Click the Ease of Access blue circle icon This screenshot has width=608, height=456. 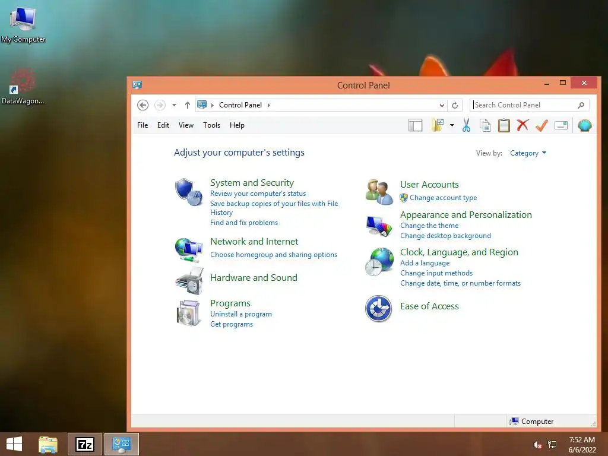(x=378, y=309)
